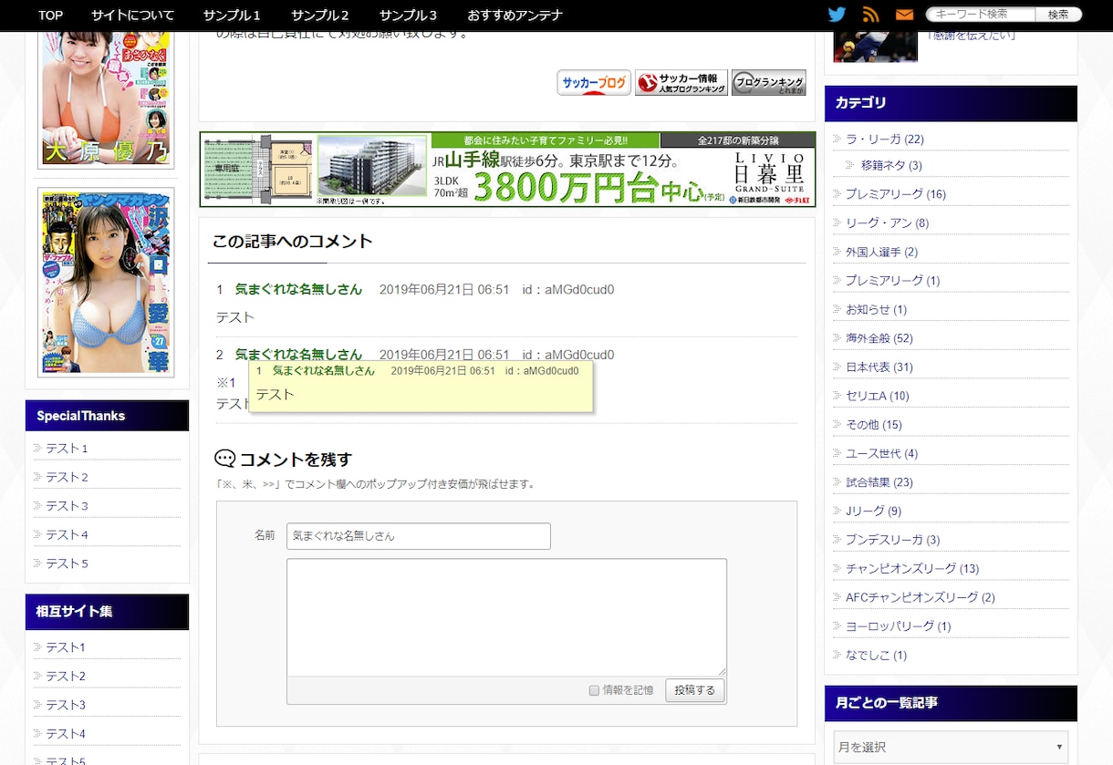Viewport: 1113px width, 765px height.
Task: Click the 「感謝を伝えたい」 article link
Action: pos(971,36)
